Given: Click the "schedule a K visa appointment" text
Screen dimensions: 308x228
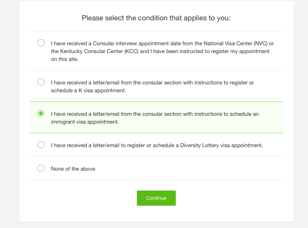Looking at the screenshot, I should point(88,90).
